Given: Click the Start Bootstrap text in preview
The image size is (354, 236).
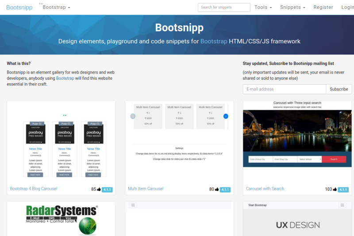Looking at the screenshot, I should pyautogui.click(x=258, y=205).
